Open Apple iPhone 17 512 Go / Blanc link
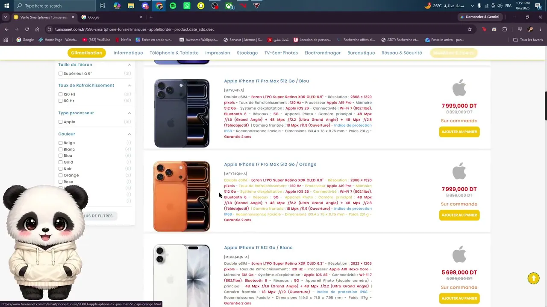This screenshot has height=307, width=547. [259, 247]
